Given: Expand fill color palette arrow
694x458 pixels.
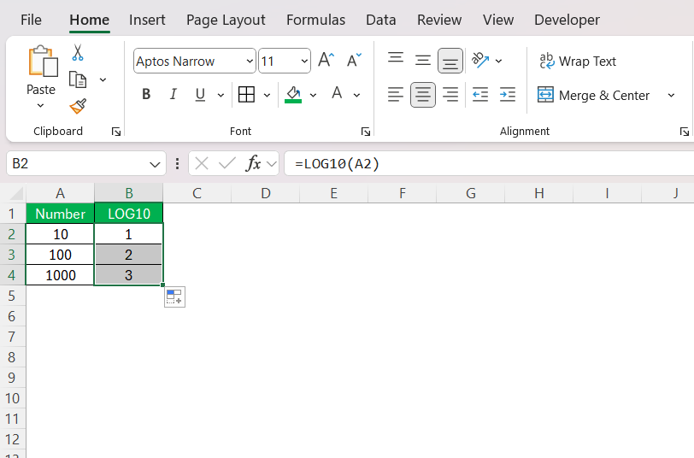Looking at the screenshot, I should point(313,95).
